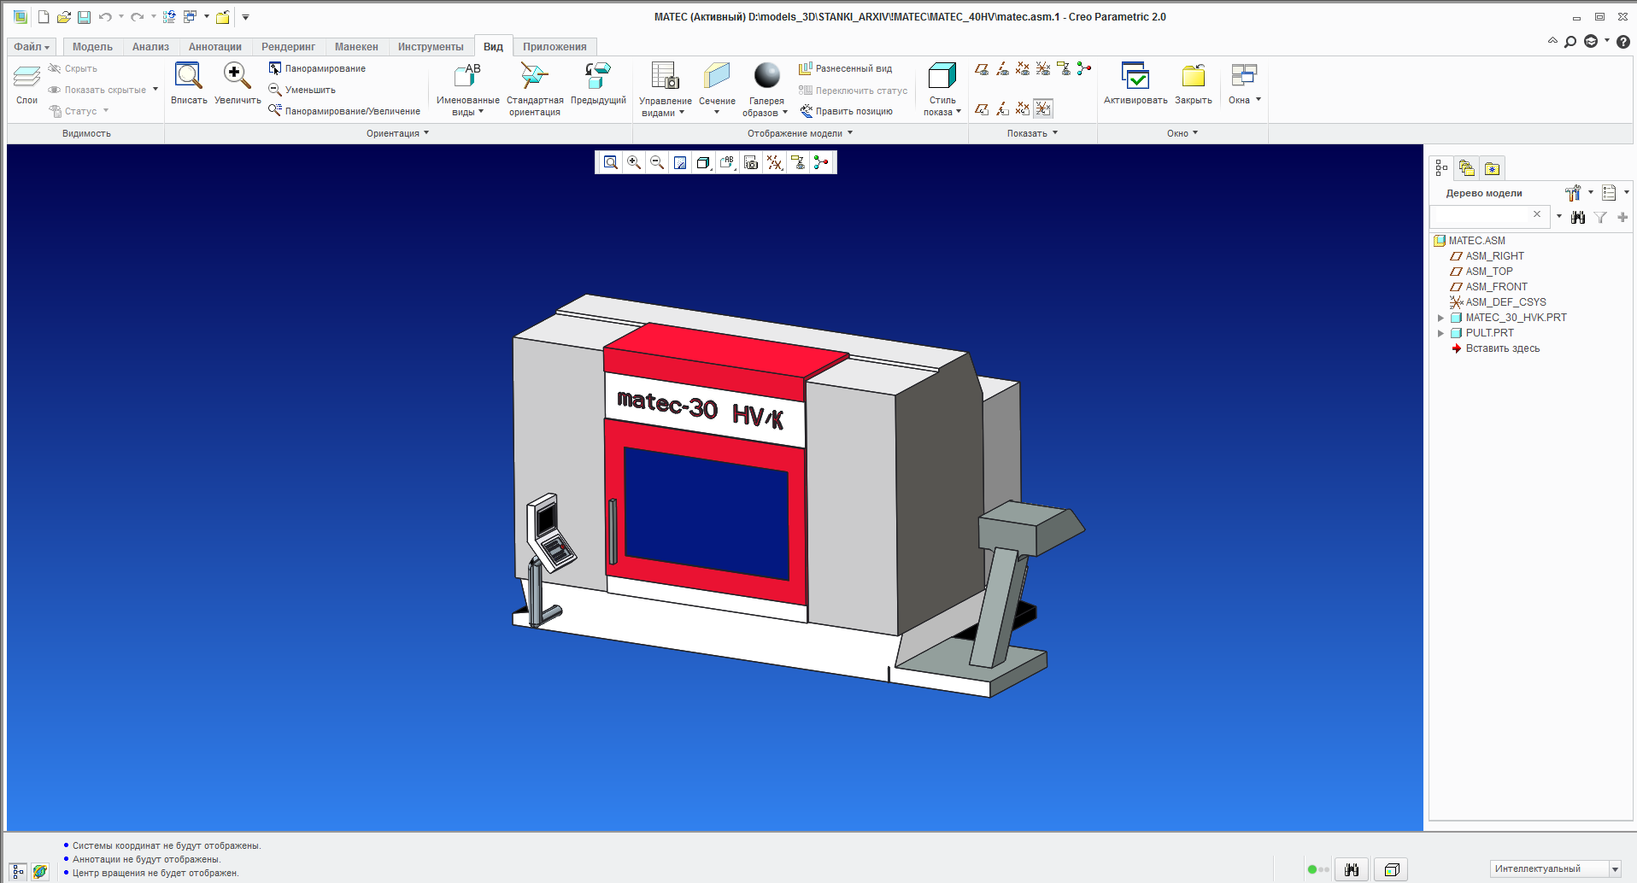The image size is (1637, 883).
Task: Open Управление видами dropdown
Action: 665,107
